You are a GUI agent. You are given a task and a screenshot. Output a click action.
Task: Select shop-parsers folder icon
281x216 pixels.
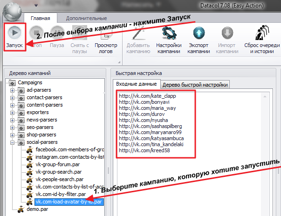pos(21,135)
